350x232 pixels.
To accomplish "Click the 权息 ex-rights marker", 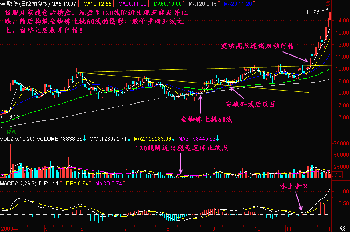I will tap(11, 131).
